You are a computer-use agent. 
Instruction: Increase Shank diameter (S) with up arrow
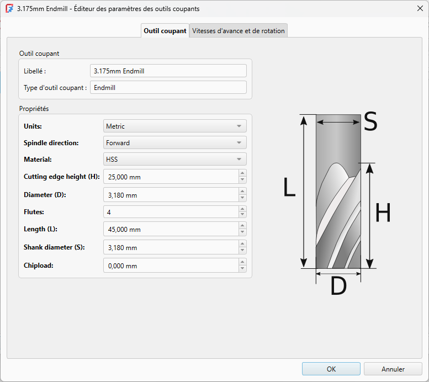pyautogui.click(x=242, y=244)
